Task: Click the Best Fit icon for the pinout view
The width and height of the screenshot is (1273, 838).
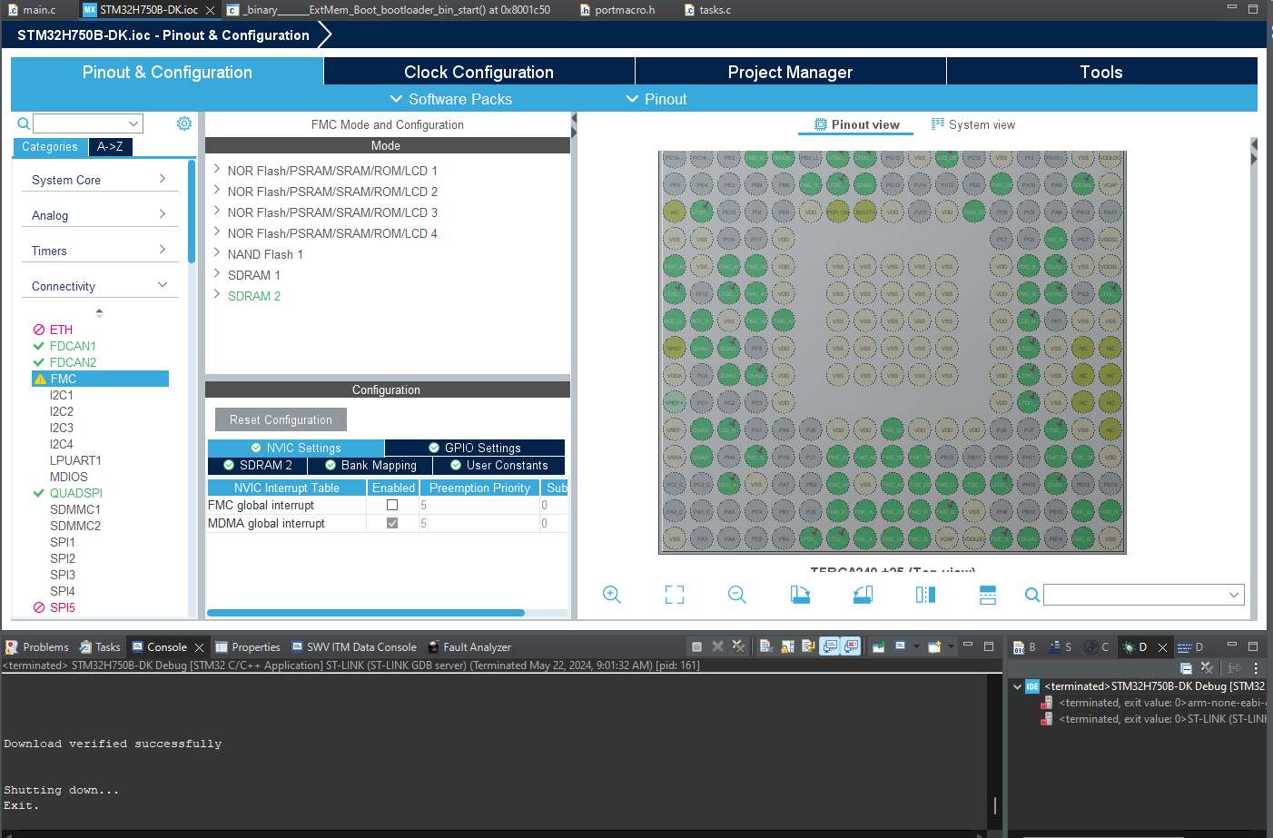Action: (x=674, y=595)
